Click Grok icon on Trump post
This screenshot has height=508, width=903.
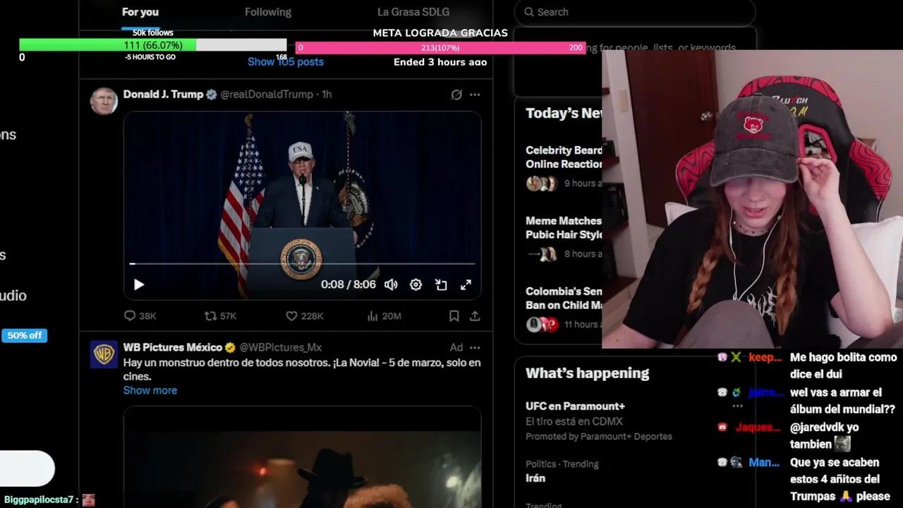[x=456, y=95]
